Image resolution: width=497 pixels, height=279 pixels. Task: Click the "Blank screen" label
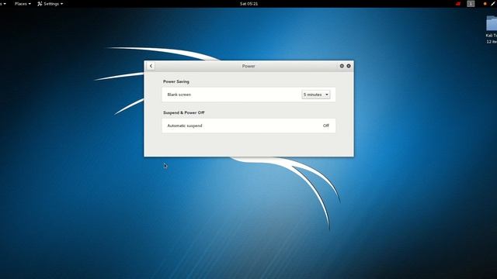pyautogui.click(x=179, y=95)
